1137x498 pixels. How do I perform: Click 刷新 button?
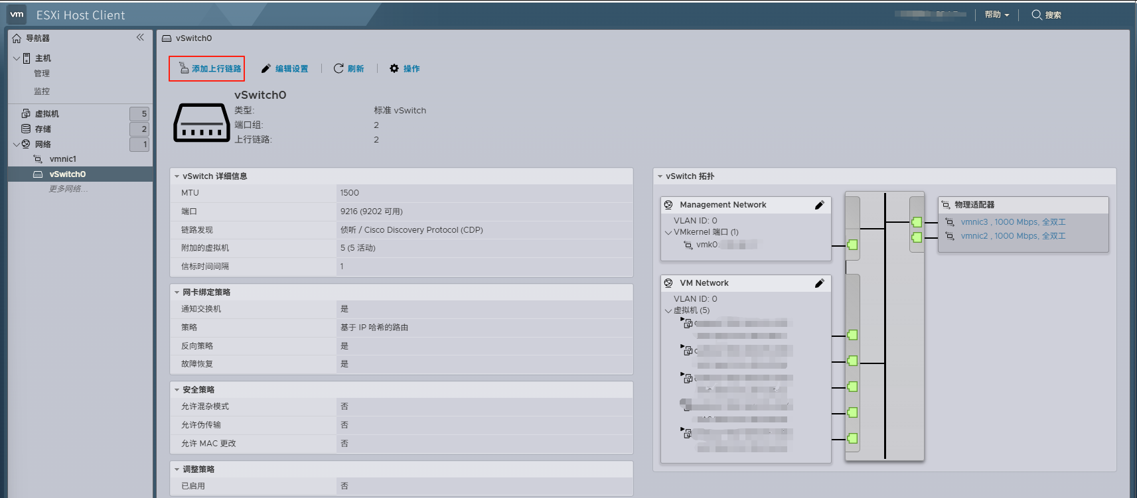coord(348,69)
